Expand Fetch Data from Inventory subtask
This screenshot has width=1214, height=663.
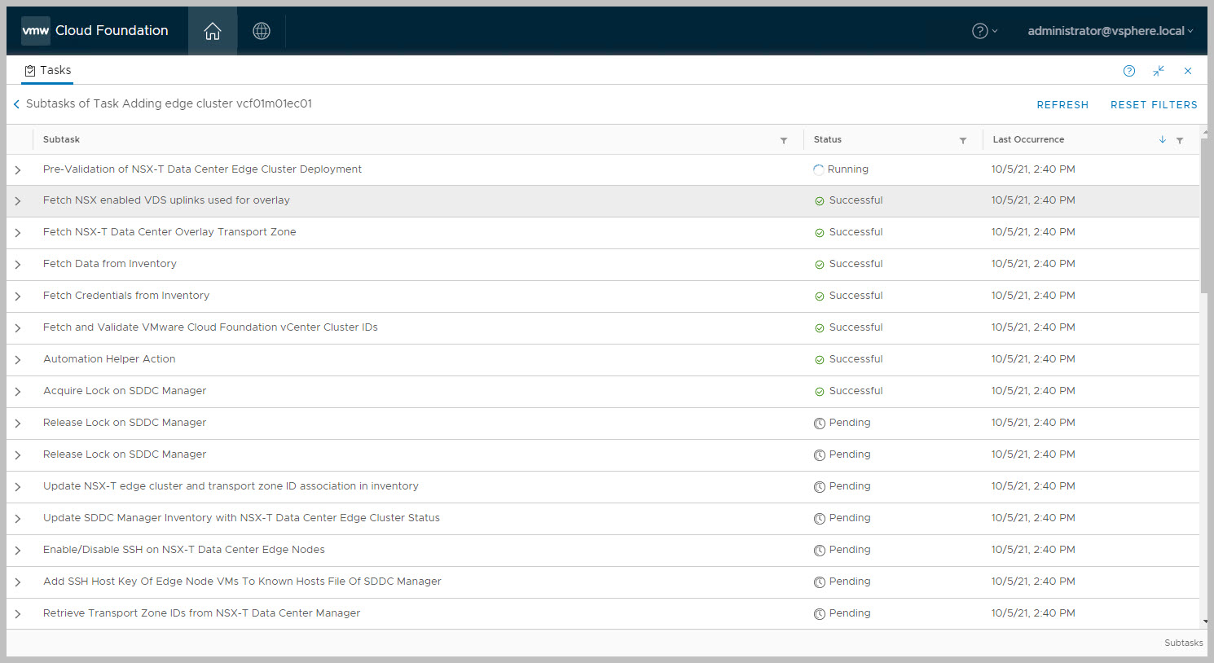click(18, 265)
